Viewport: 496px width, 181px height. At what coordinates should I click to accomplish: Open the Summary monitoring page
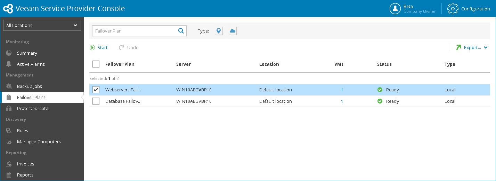(27, 53)
